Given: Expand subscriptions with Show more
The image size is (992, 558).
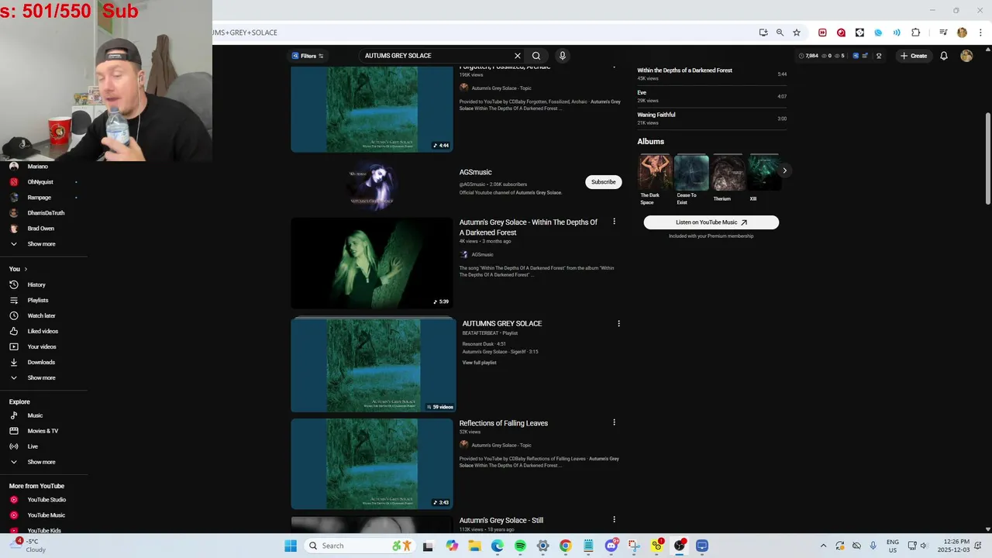Looking at the screenshot, I should coord(41,244).
